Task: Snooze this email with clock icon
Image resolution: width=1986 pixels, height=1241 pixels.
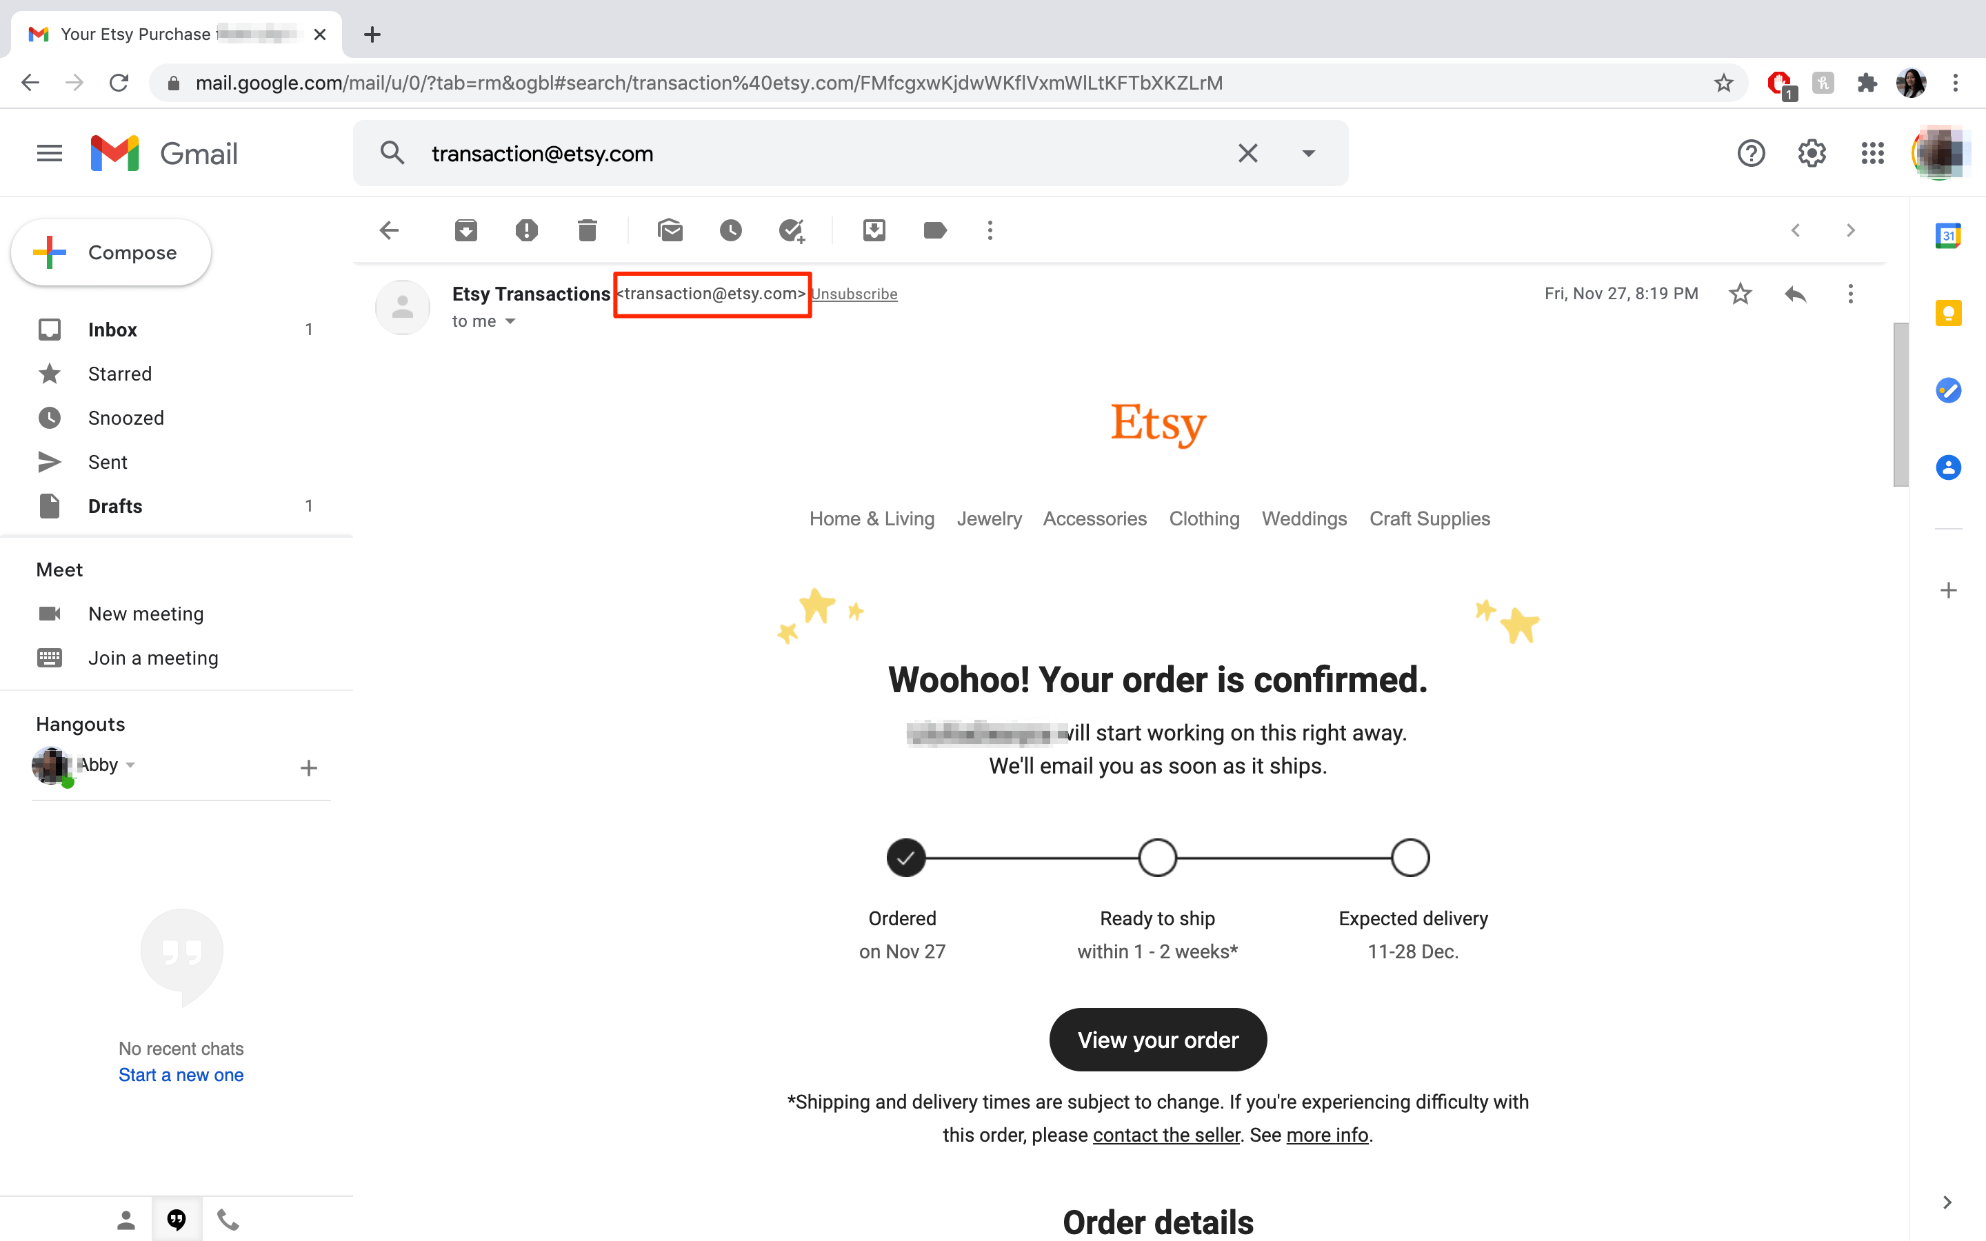Action: (730, 231)
